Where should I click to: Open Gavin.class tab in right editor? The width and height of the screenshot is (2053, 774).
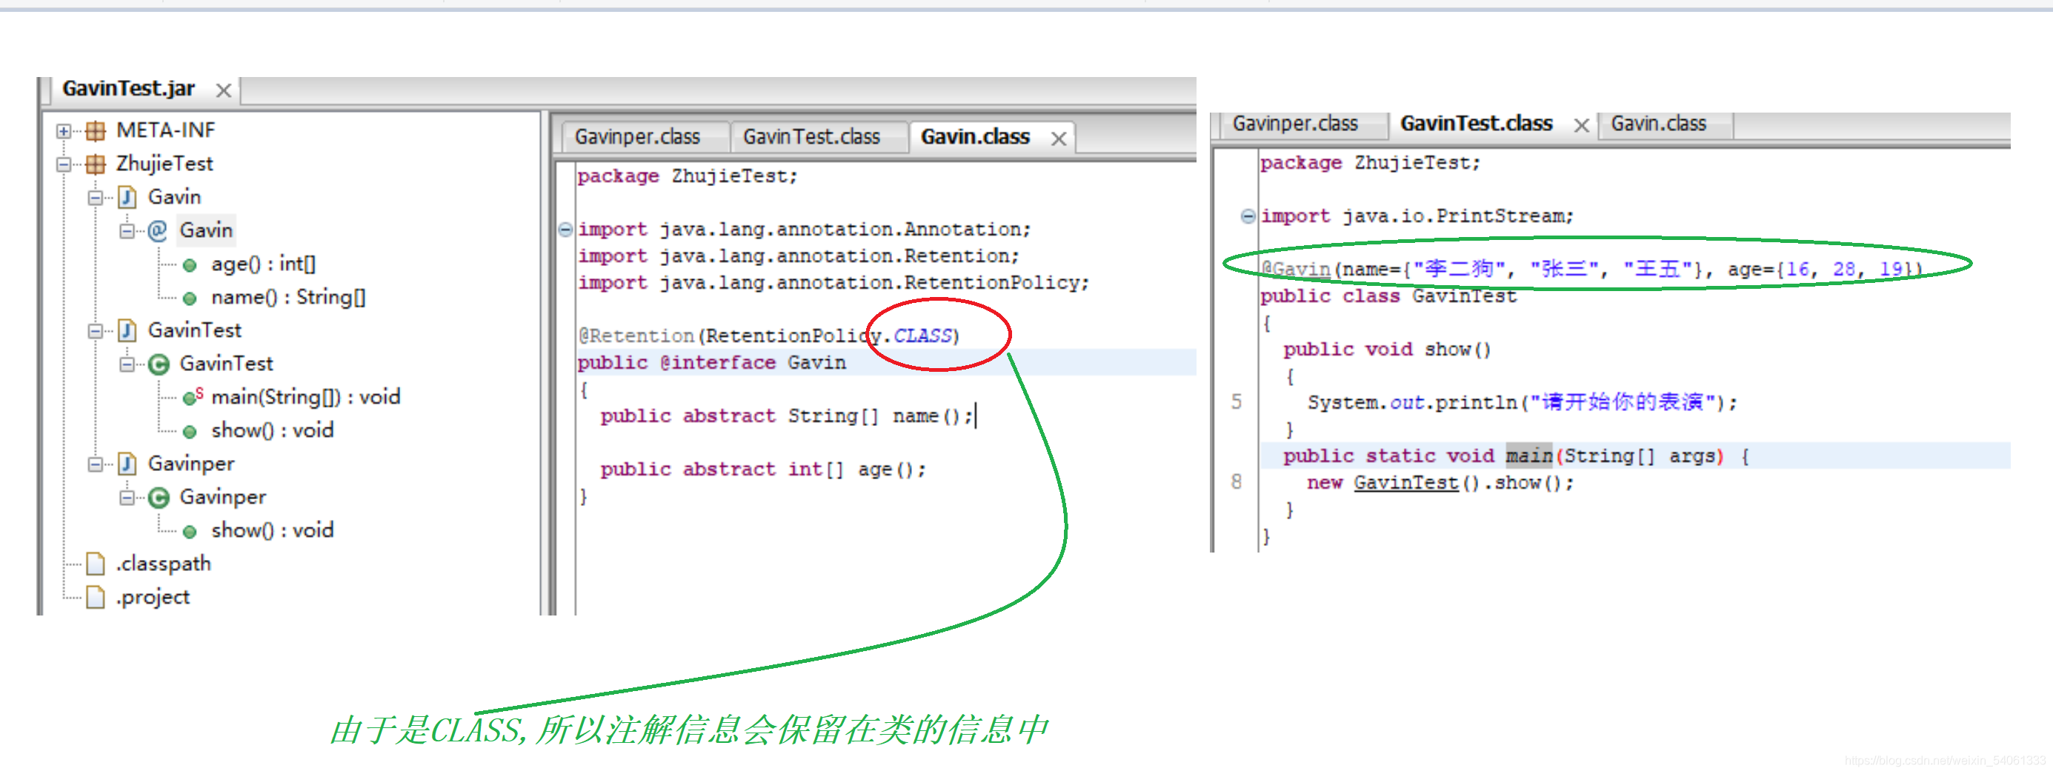1659,124
